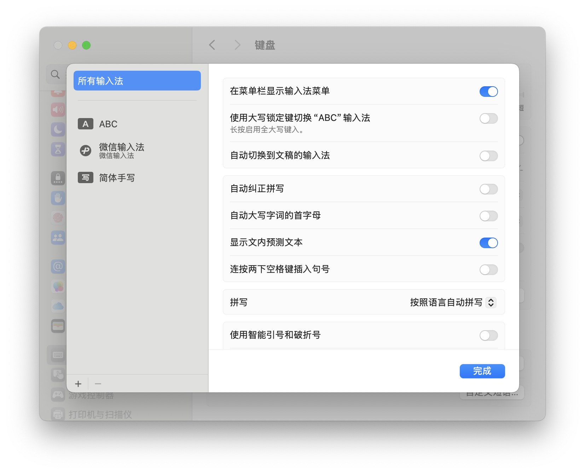Disable 显示文内预测文本 toggle
585x473 pixels.
pos(488,243)
